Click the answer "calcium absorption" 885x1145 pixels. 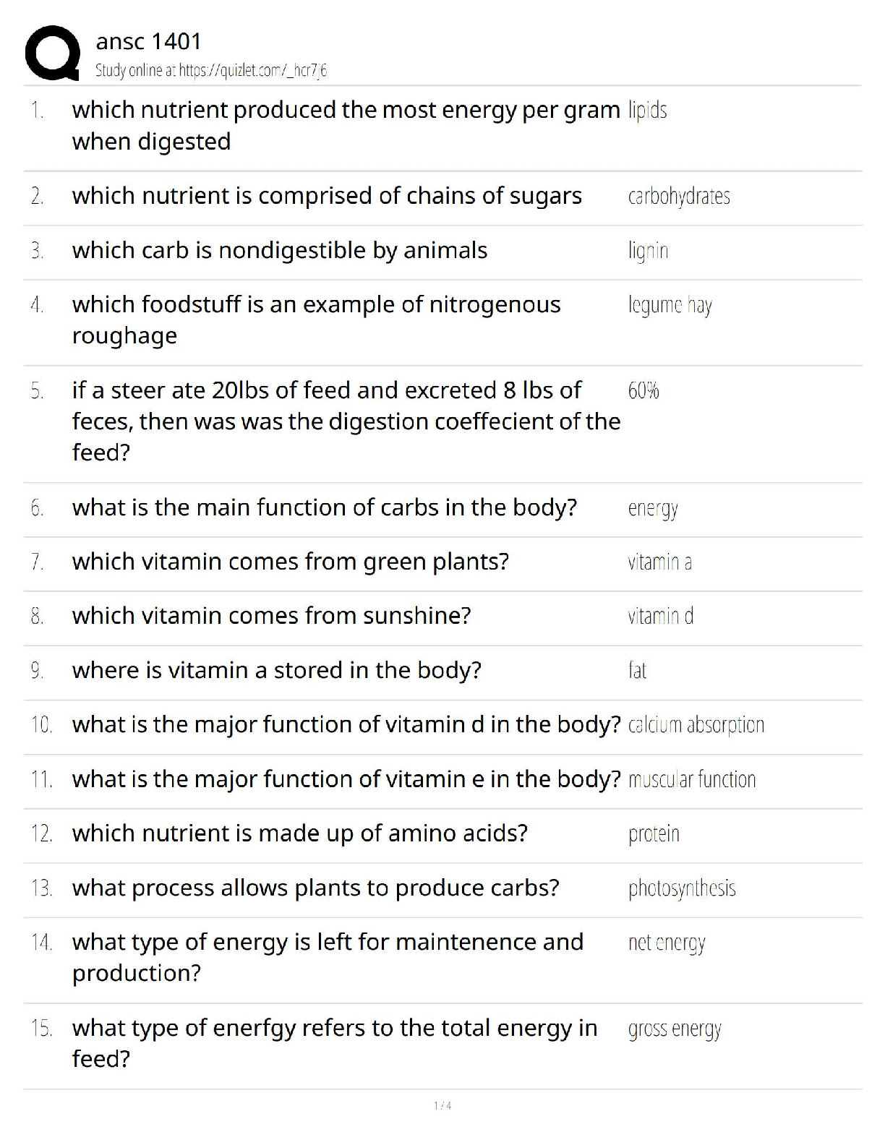(696, 725)
